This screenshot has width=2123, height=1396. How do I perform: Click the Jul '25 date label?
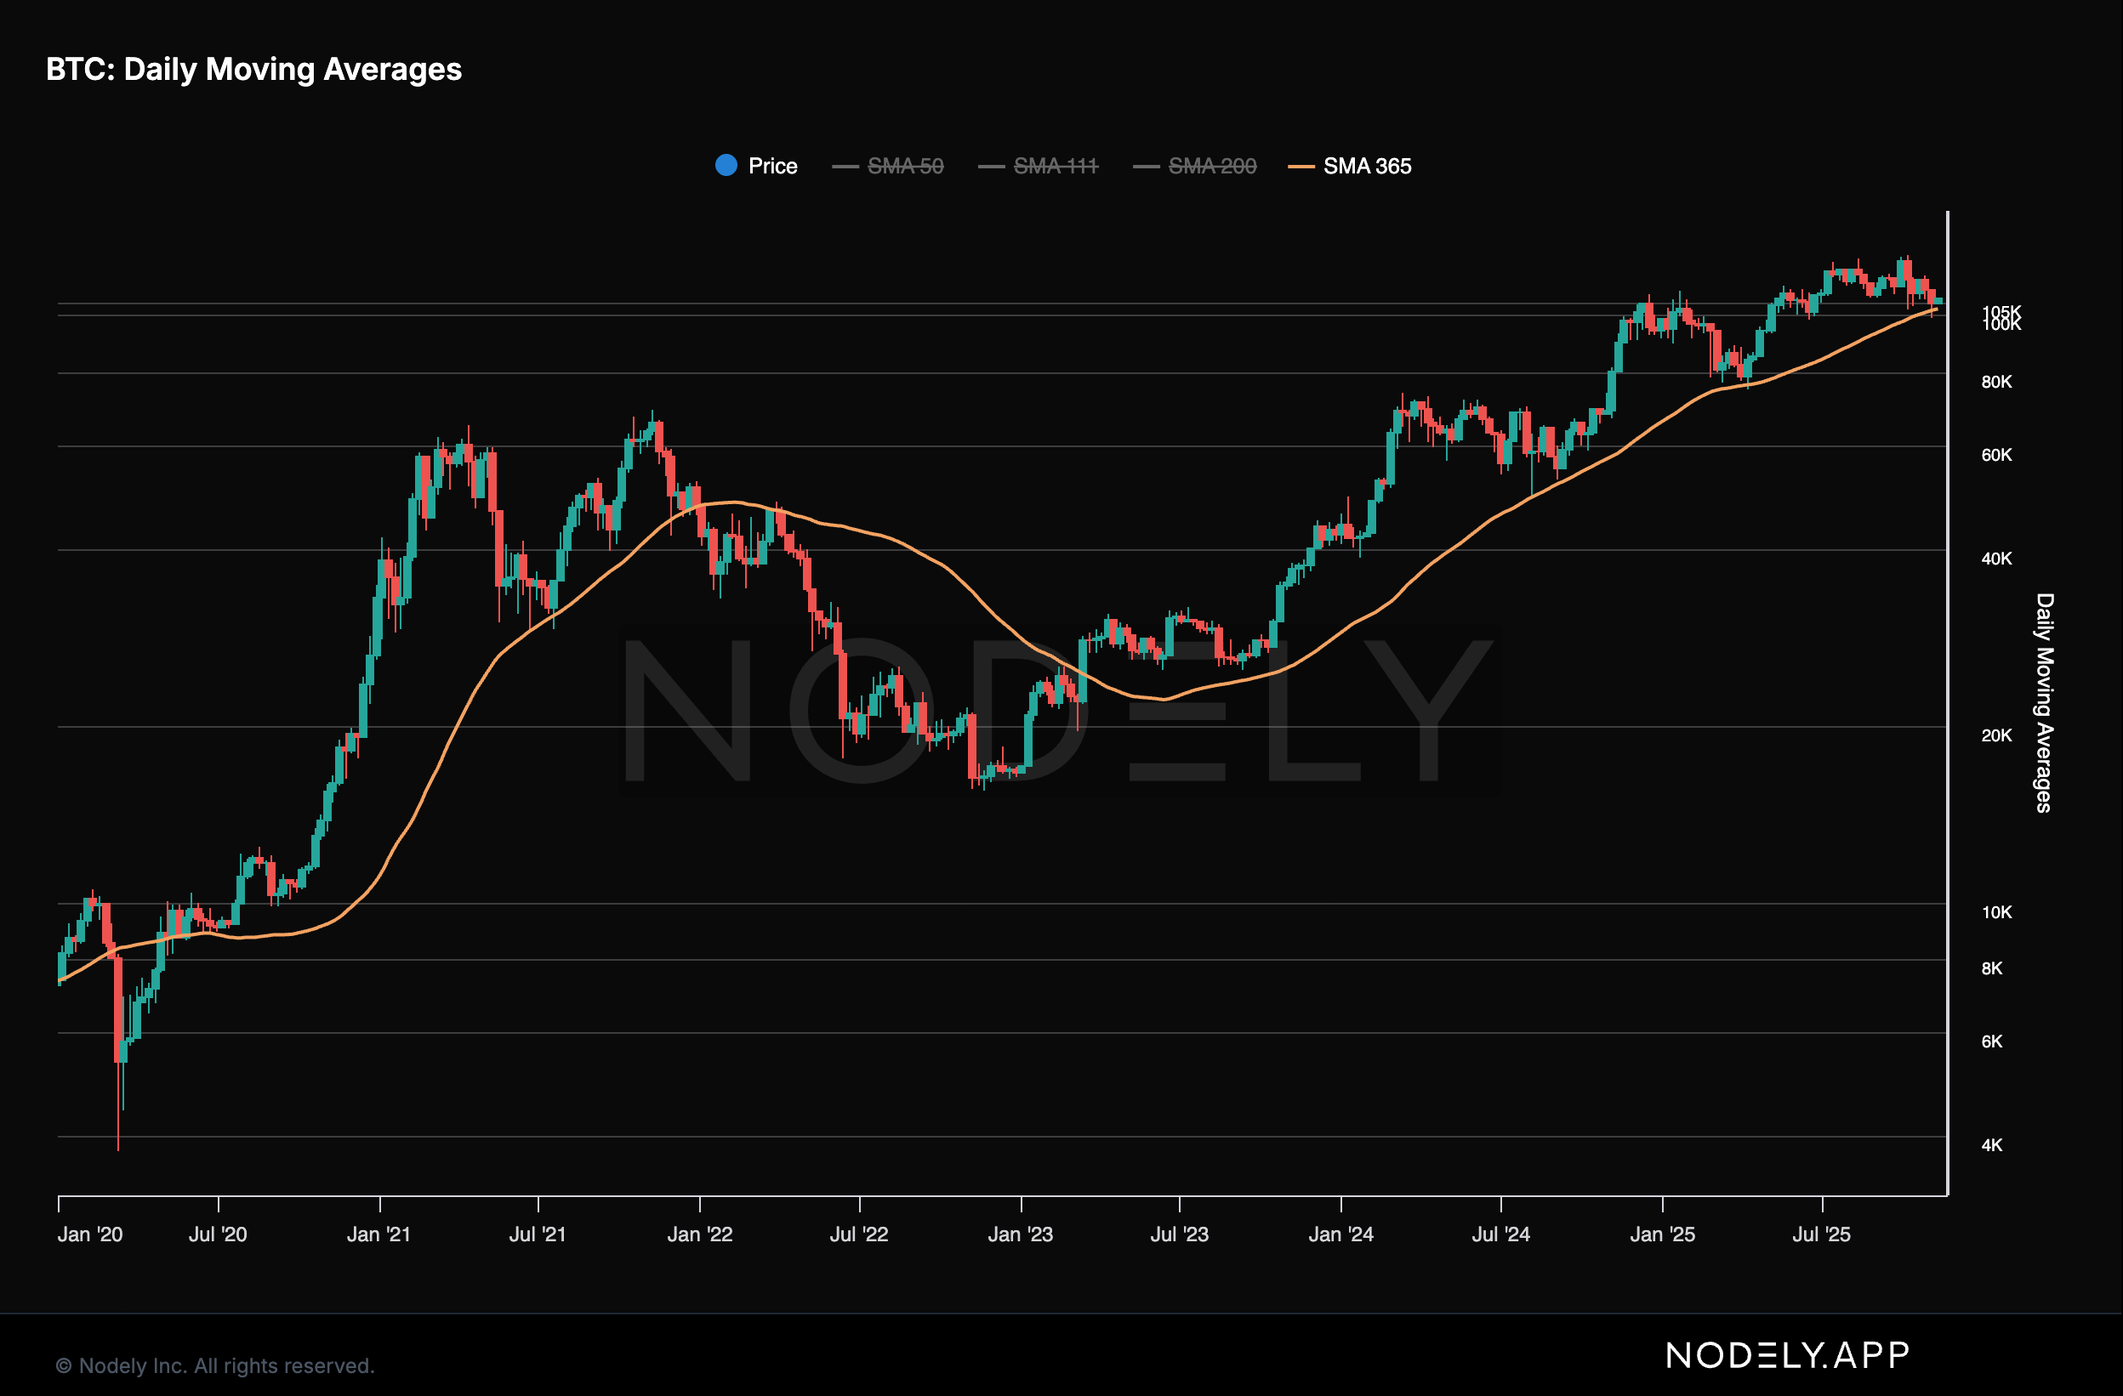(x=1822, y=1234)
